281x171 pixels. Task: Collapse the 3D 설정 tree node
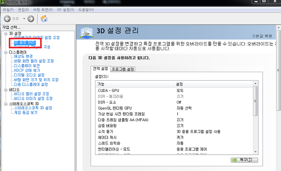coord(6,34)
